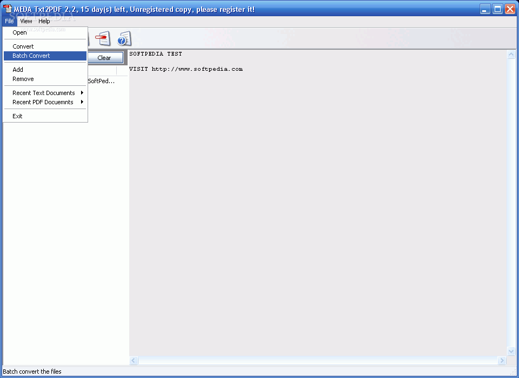This screenshot has height=378, width=519.
Task: Click the Help document toolbar icon
Action: 124,38
